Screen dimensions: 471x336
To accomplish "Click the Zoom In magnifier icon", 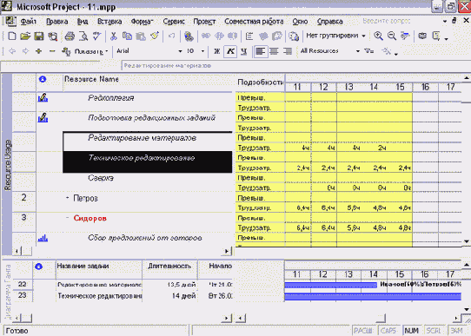I will tap(378, 36).
